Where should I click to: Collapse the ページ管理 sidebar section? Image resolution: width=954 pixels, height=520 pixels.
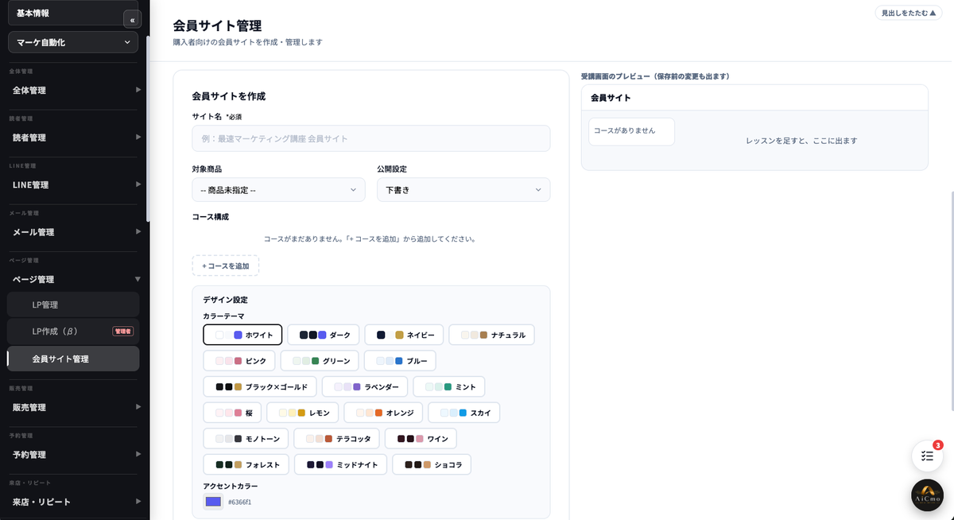click(75, 279)
